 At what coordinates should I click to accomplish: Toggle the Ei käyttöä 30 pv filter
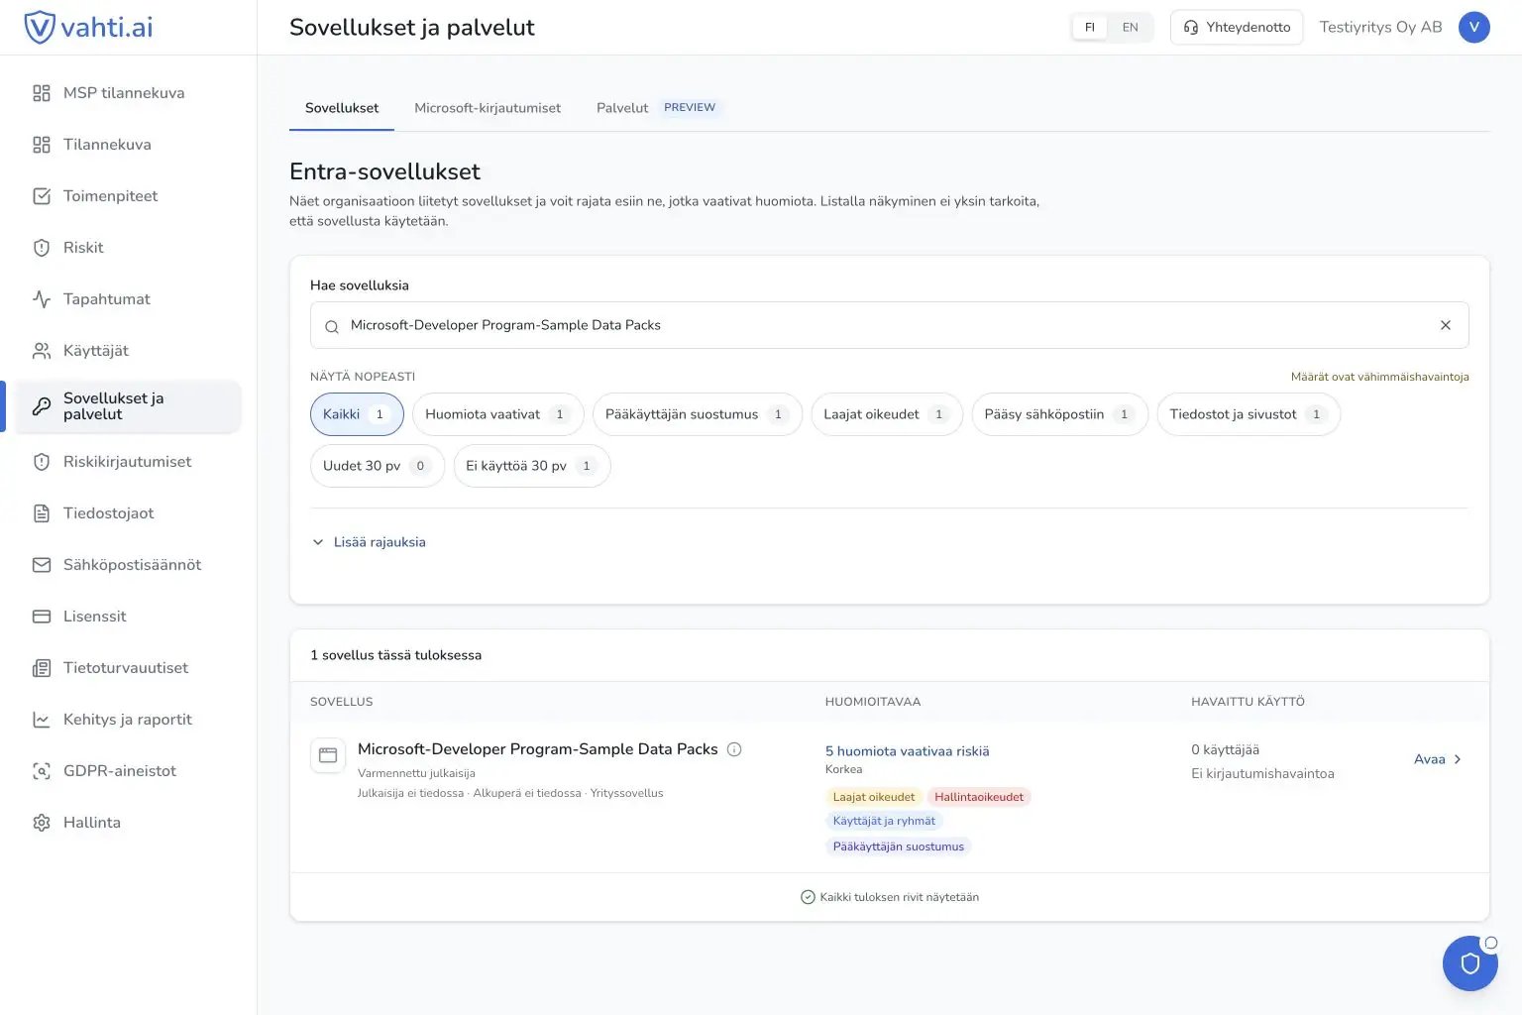532,466
